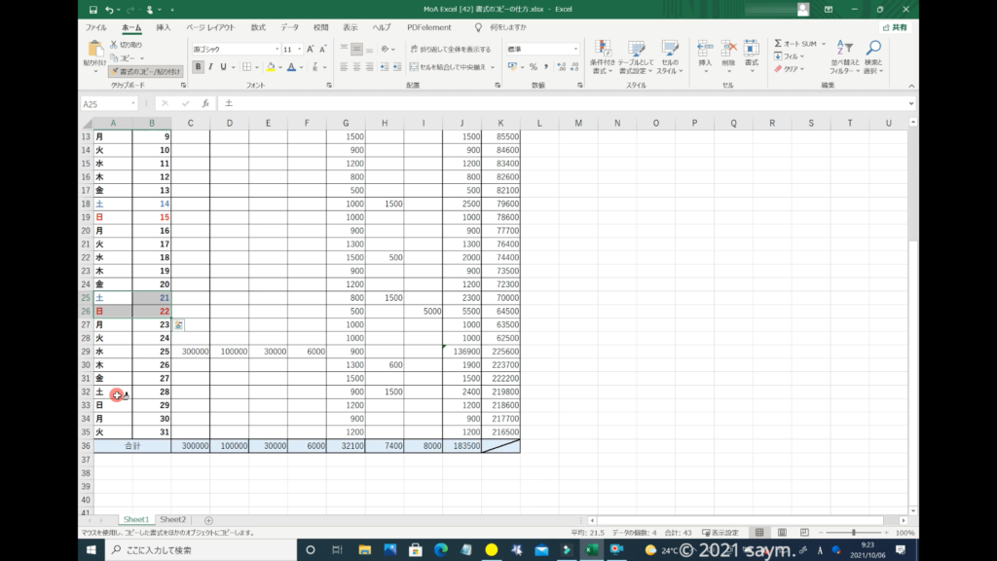997x561 pixels.
Task: Toggle italic formatting
Action: pyautogui.click(x=210, y=67)
